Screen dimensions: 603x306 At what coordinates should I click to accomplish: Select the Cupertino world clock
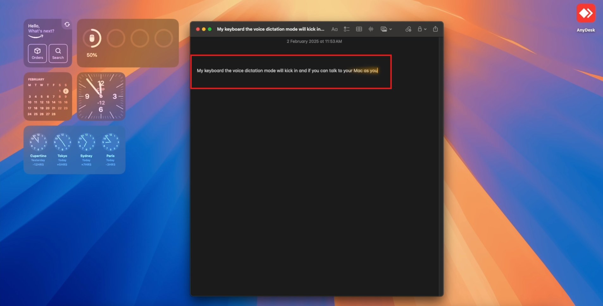pos(38,149)
